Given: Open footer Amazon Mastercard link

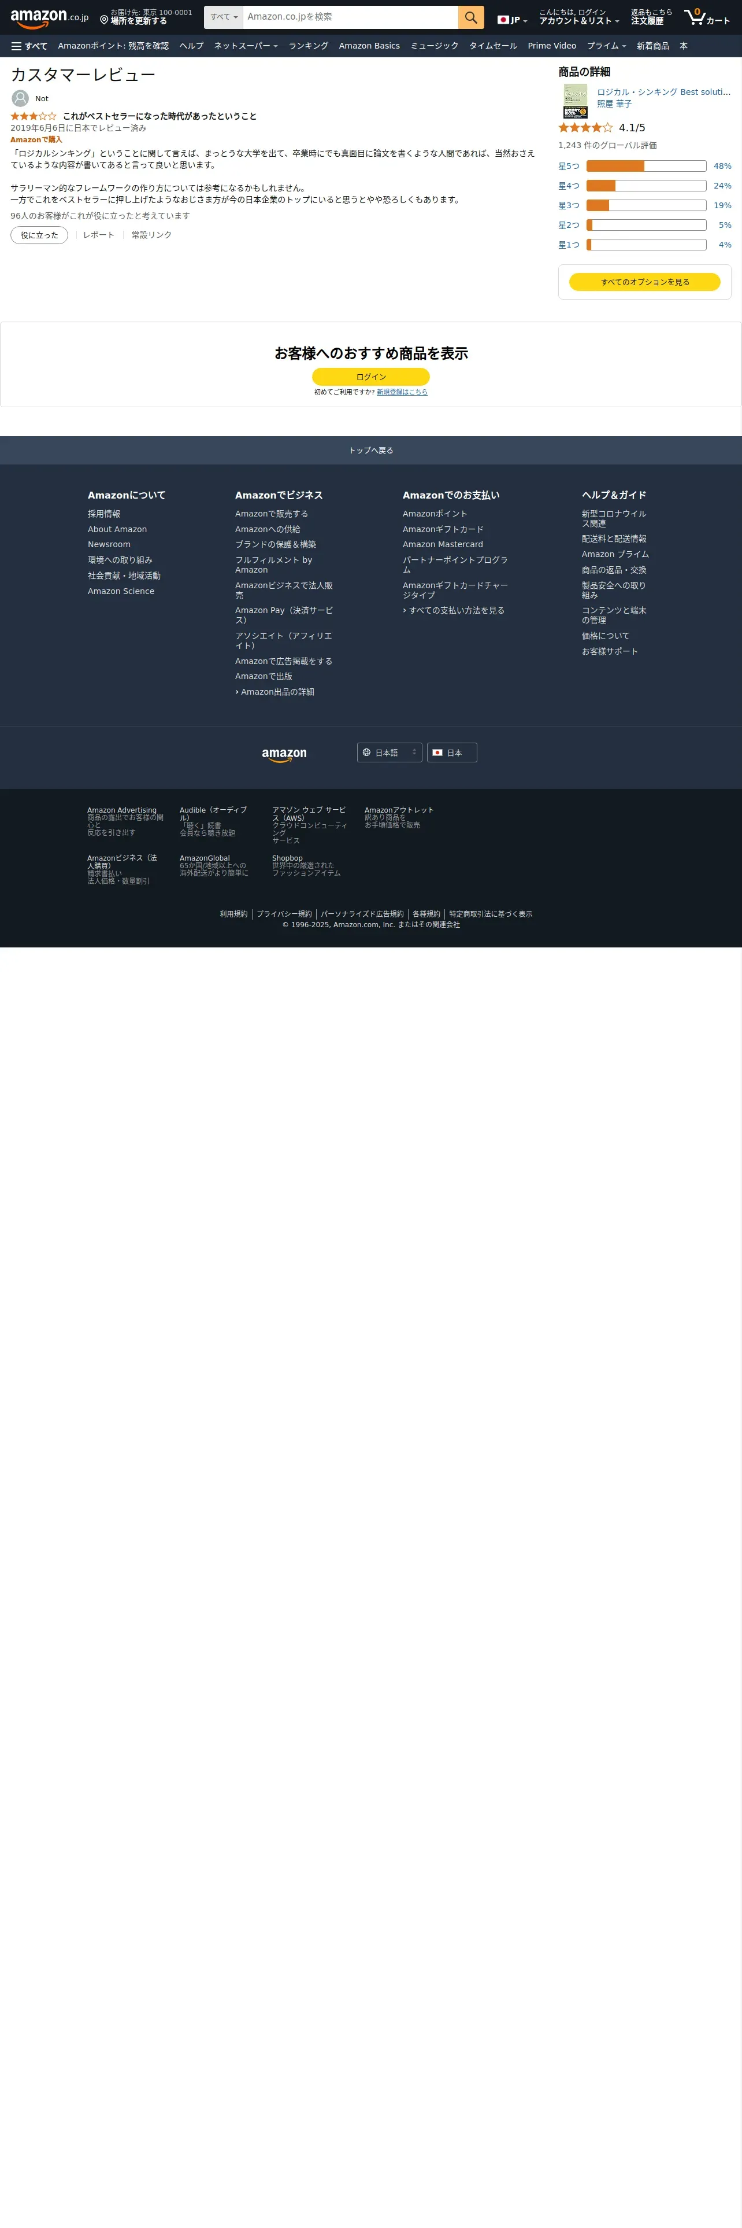Looking at the screenshot, I should pyautogui.click(x=443, y=545).
